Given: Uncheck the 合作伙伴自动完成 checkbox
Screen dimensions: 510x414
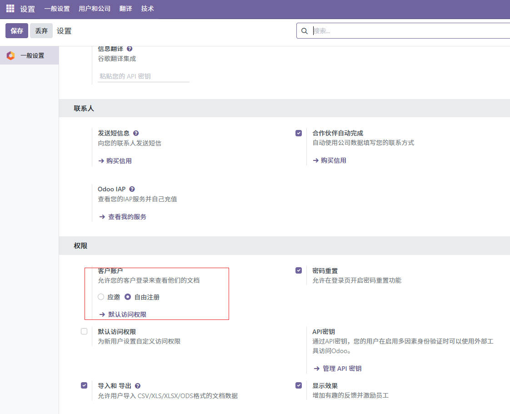Looking at the screenshot, I should [x=299, y=133].
